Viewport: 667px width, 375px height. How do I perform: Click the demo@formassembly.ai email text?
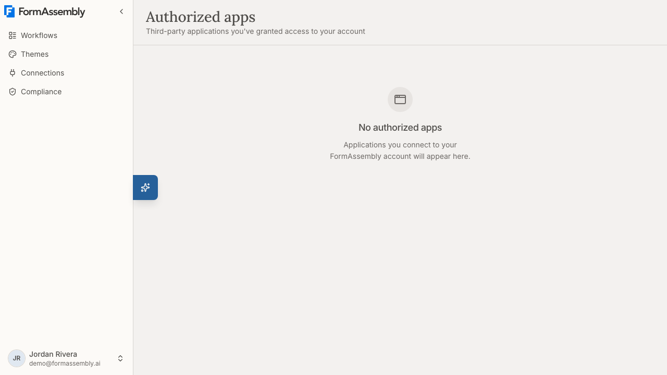coord(65,364)
